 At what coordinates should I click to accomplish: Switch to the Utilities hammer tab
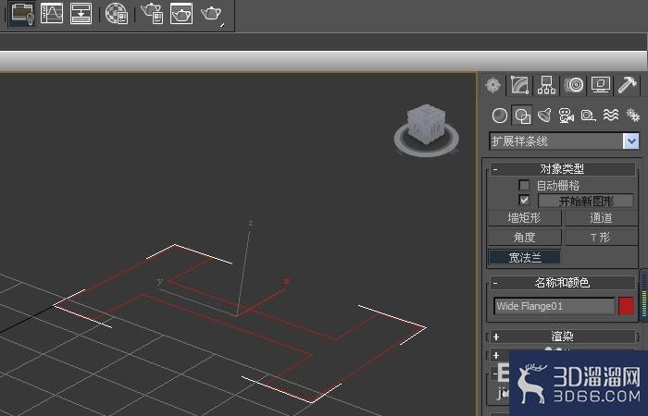(628, 85)
